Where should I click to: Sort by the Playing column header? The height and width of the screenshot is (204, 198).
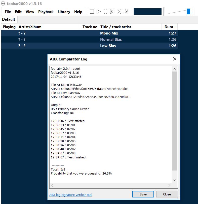click(9, 27)
